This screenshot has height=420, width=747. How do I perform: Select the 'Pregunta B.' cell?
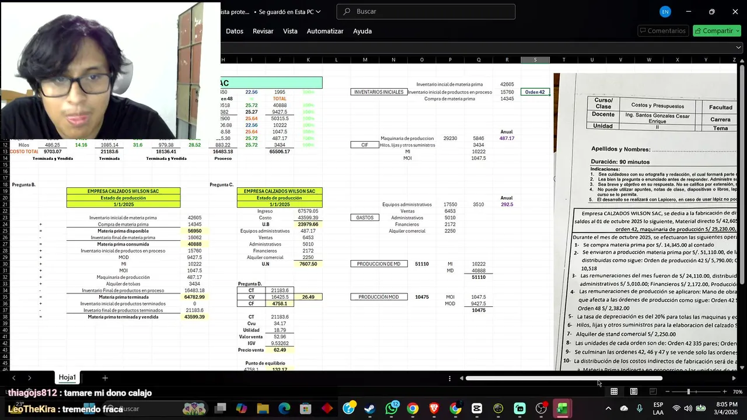[x=24, y=185]
